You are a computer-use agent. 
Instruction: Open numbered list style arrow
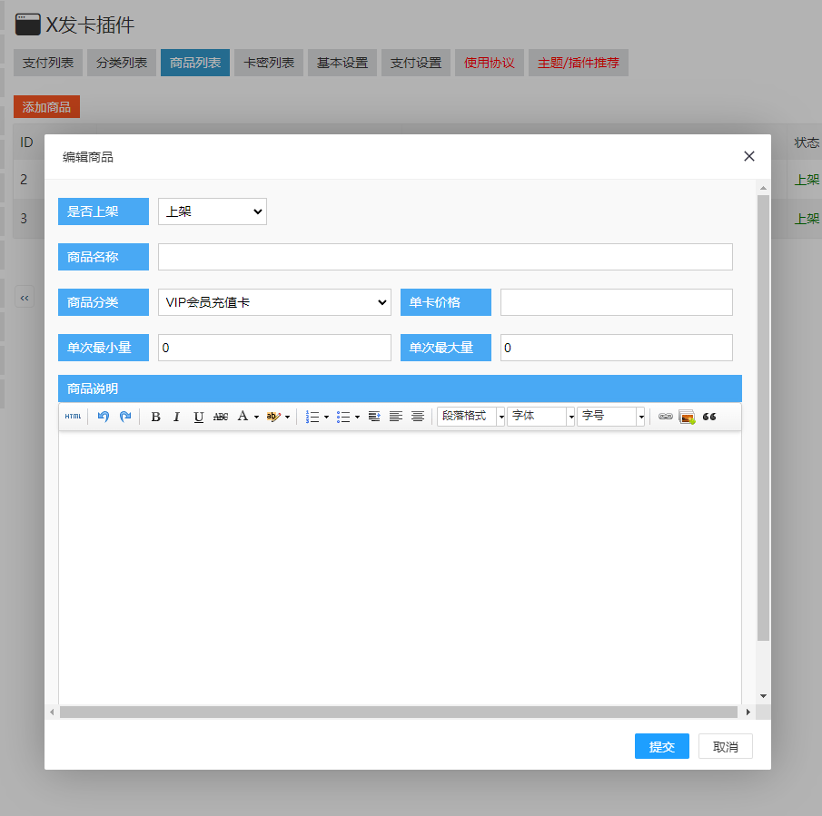coord(326,417)
